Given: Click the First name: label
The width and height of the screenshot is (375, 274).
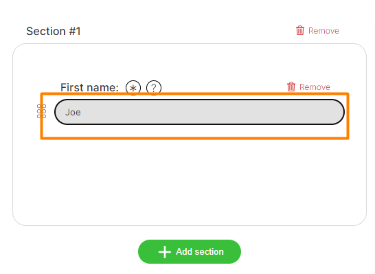Looking at the screenshot, I should [x=89, y=87].
